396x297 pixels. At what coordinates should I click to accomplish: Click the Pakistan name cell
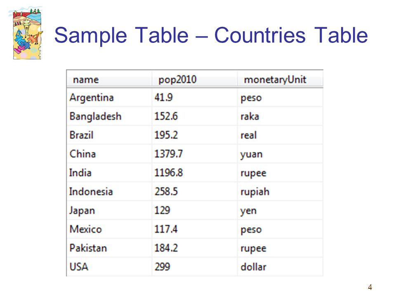pyautogui.click(x=109, y=248)
